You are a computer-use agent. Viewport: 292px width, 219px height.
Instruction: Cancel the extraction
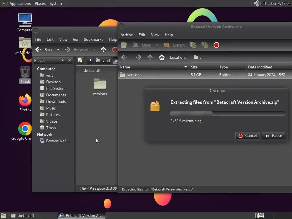[x=248, y=135]
